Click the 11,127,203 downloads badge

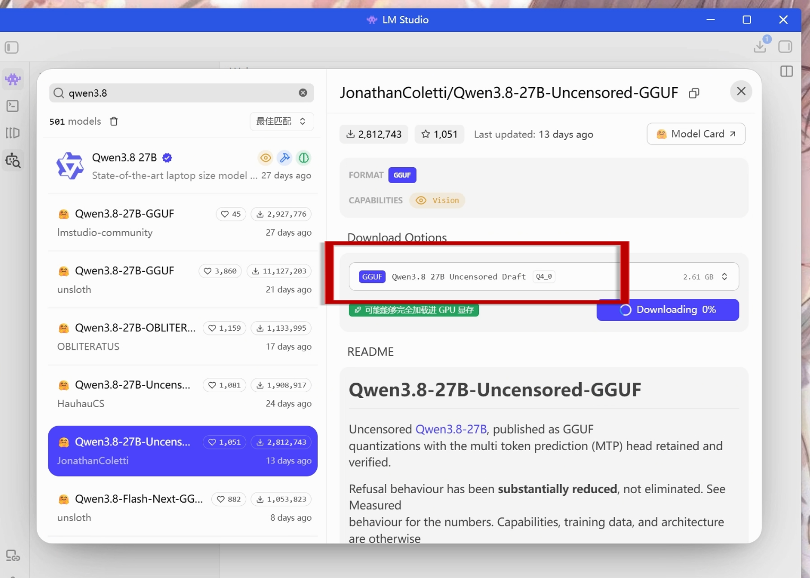(x=279, y=271)
